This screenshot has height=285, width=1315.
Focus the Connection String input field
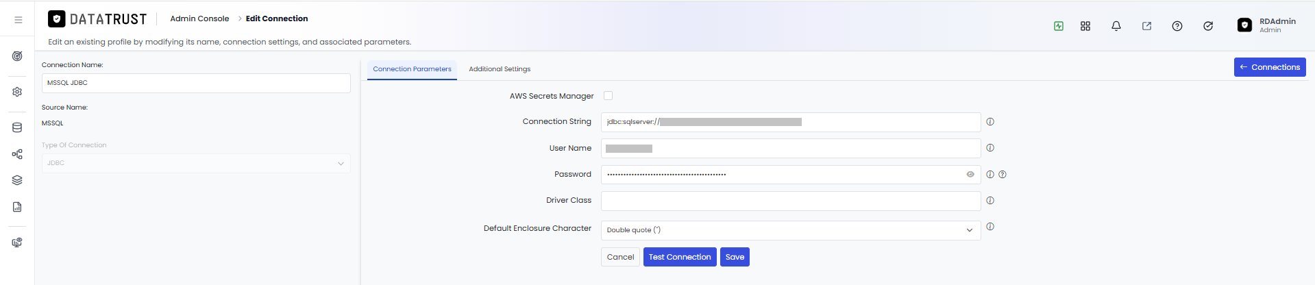791,122
